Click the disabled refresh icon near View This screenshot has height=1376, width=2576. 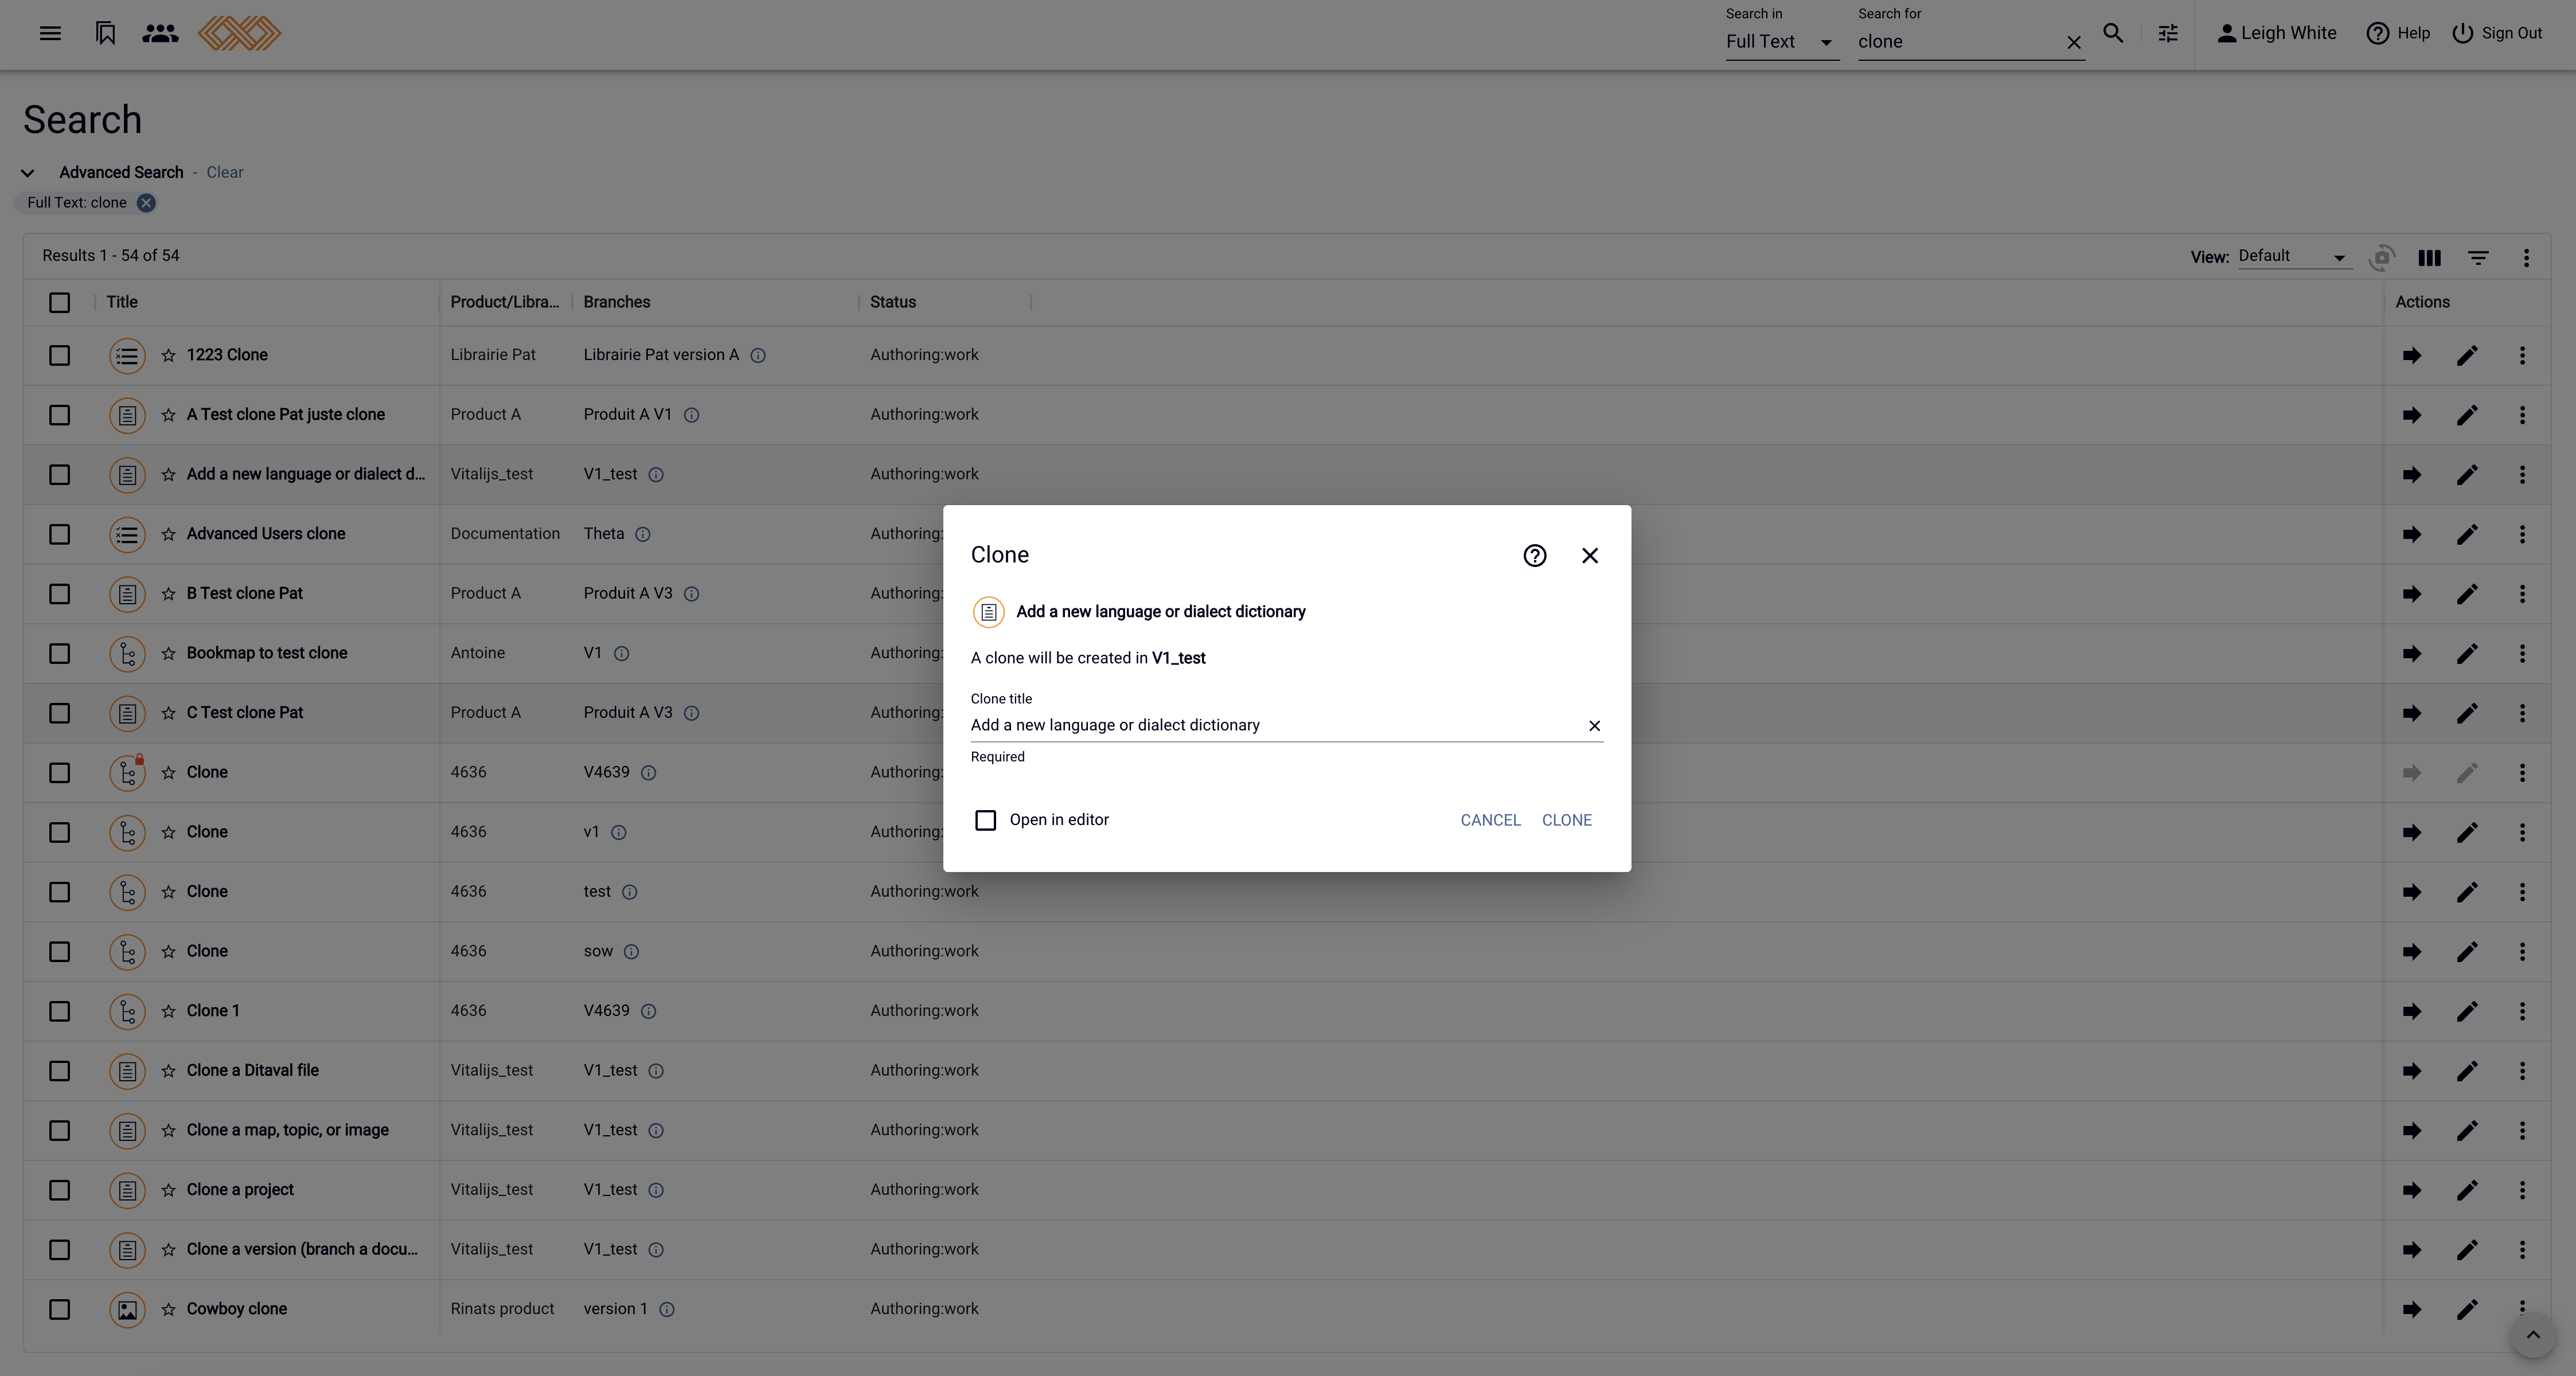(2382, 258)
